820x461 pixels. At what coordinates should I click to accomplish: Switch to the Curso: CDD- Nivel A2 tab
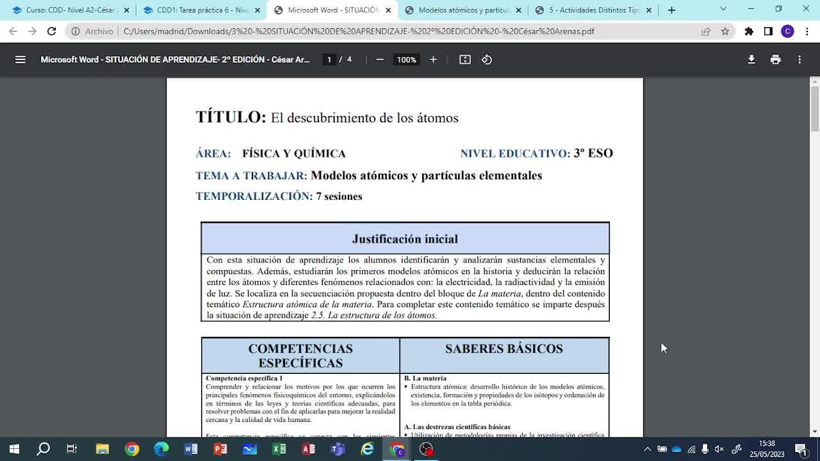tap(70, 10)
